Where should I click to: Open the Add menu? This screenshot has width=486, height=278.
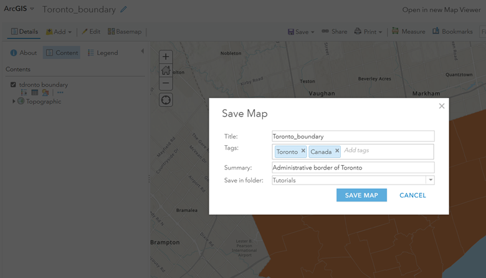59,32
